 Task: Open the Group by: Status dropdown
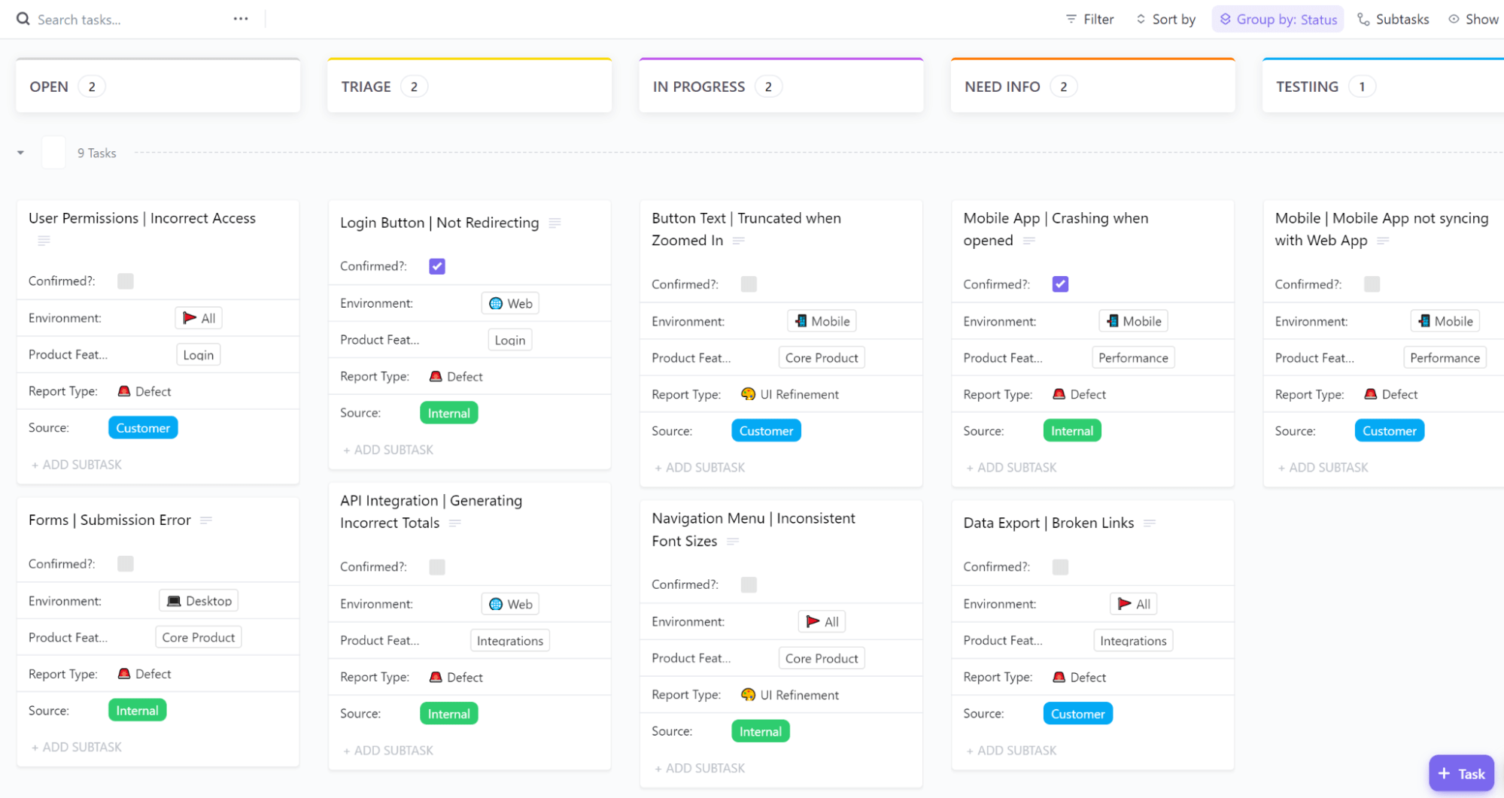[1278, 20]
